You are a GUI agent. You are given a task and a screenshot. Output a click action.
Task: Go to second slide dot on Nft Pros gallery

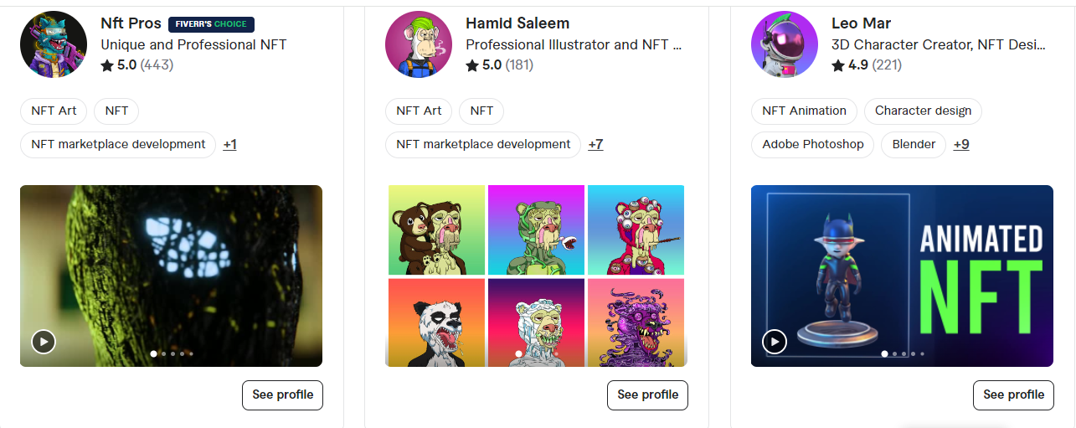point(163,354)
